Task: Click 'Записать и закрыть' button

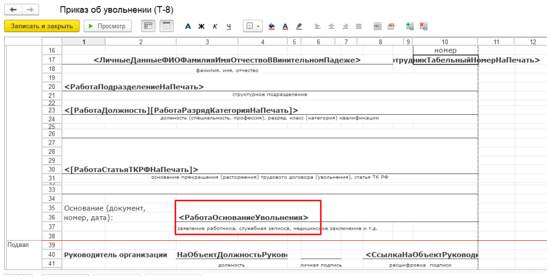Action: [x=42, y=26]
